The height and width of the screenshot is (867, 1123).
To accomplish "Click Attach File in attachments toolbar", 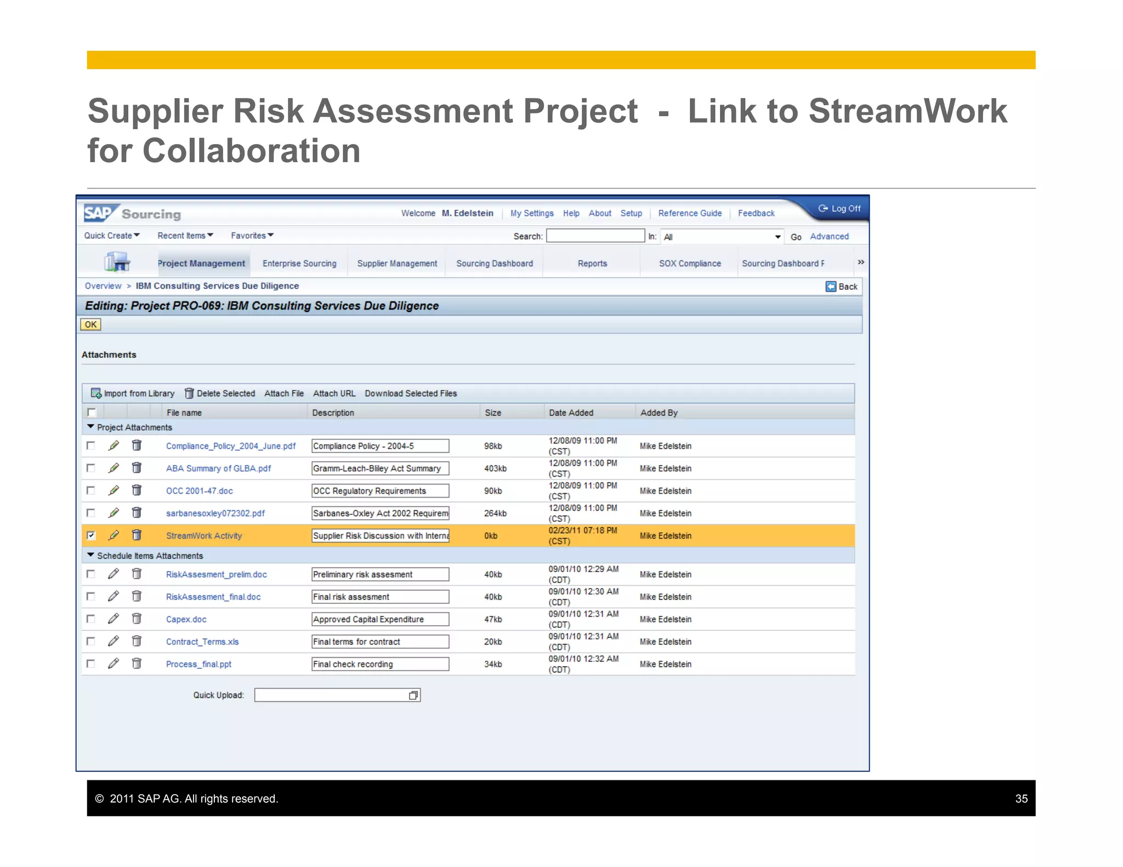I will click(284, 393).
